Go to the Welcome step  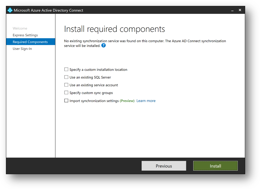tap(20, 28)
